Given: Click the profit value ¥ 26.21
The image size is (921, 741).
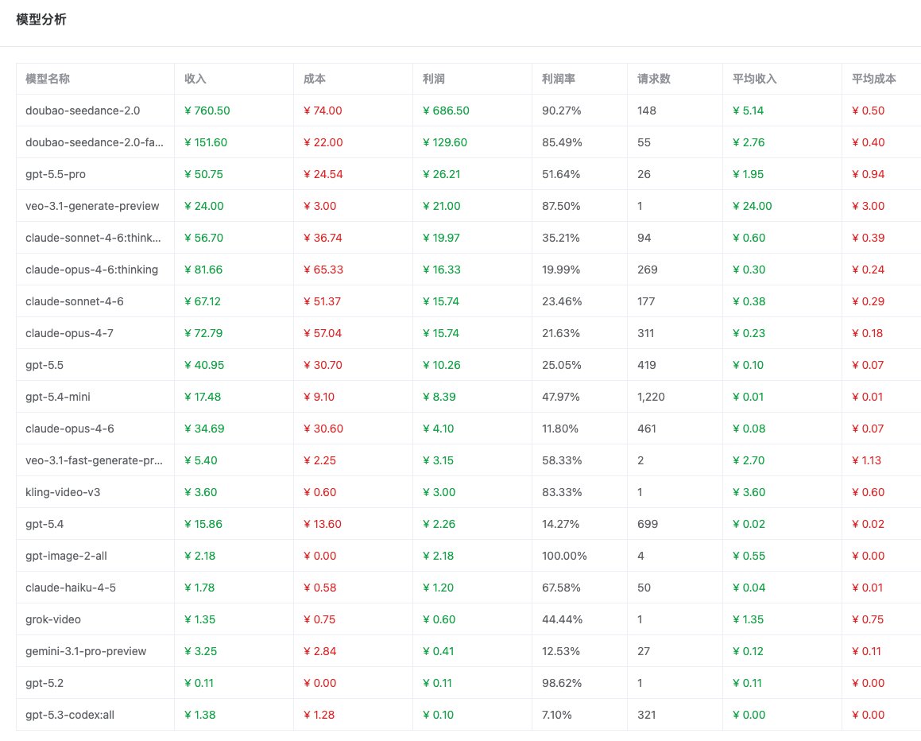Looking at the screenshot, I should [x=442, y=174].
